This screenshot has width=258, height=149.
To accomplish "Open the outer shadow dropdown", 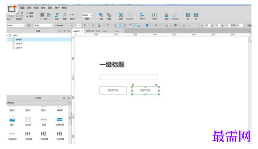I will (x=157, y=25).
